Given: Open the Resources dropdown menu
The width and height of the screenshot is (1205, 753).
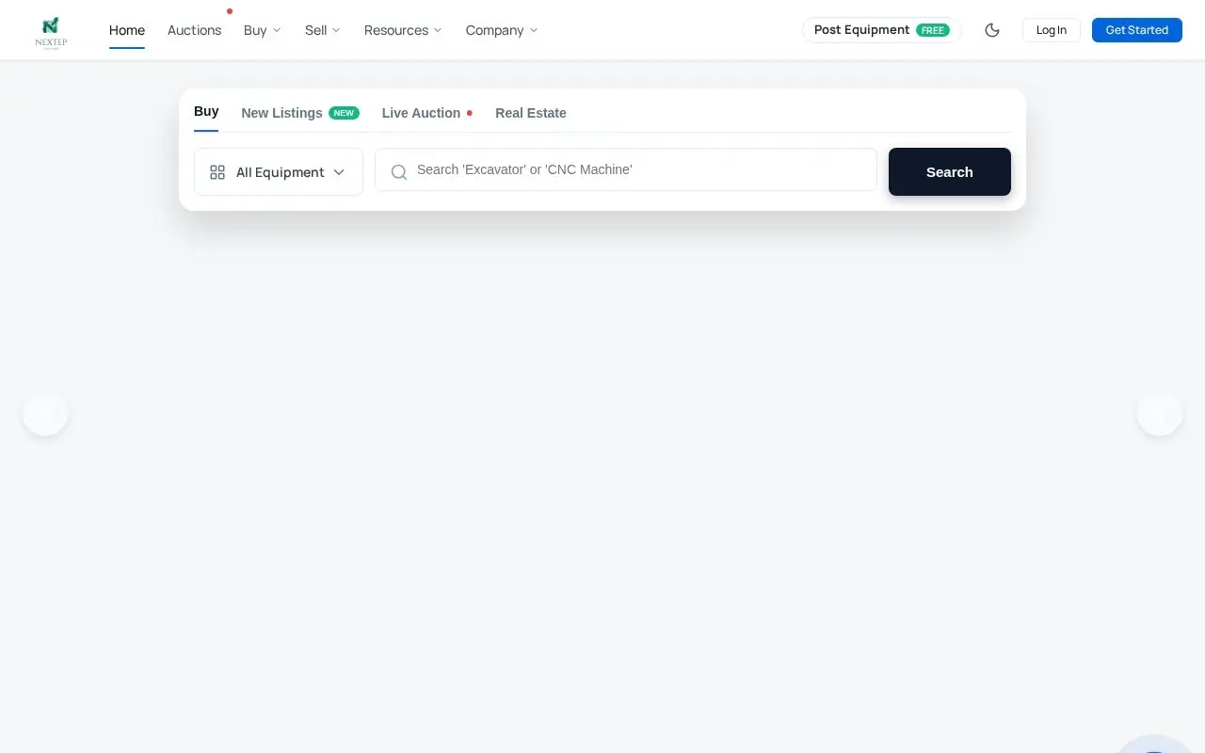Looking at the screenshot, I should pyautogui.click(x=403, y=30).
